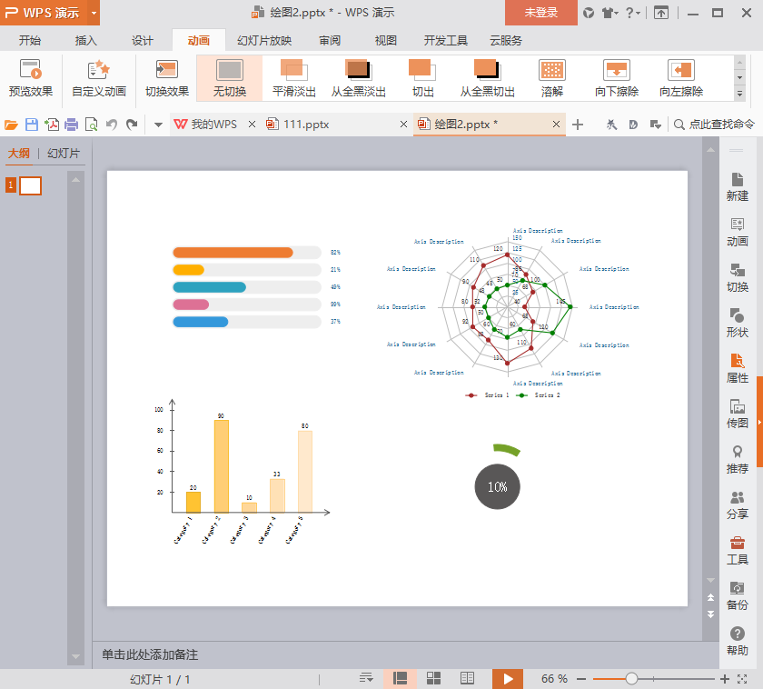The width and height of the screenshot is (763, 689).
Task: Open Upload Image (传图) in right sidebar
Action: pos(738,414)
